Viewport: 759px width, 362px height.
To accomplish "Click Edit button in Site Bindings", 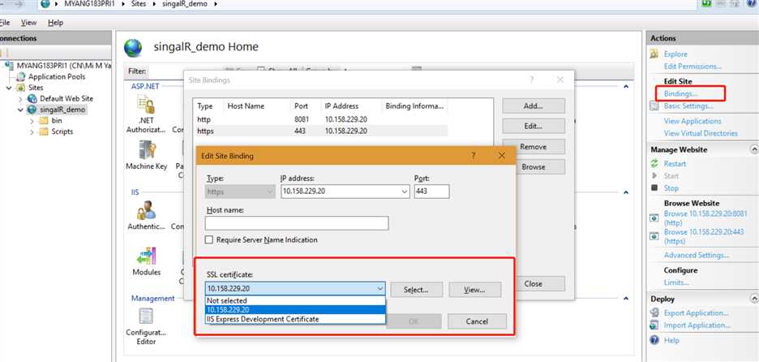I will pos(534,126).
